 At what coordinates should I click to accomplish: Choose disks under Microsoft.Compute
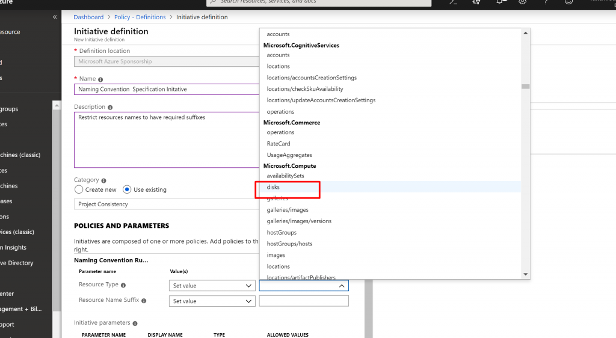(x=274, y=187)
